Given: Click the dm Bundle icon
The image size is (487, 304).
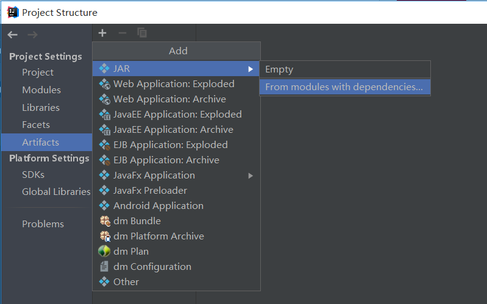Looking at the screenshot, I should (x=105, y=221).
